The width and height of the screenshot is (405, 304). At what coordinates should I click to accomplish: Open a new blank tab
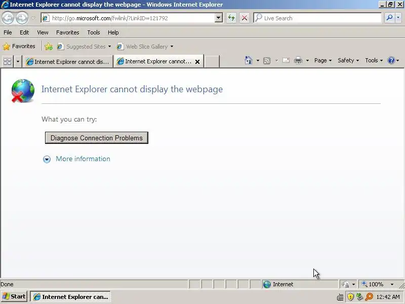(x=212, y=61)
